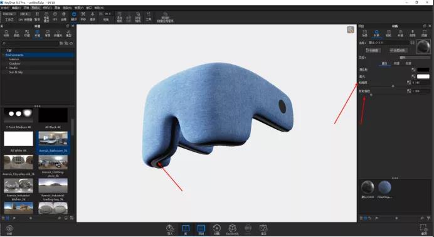Select the All White 4K environment thumbnail
The height and width of the screenshot is (237, 434).
[18, 139]
